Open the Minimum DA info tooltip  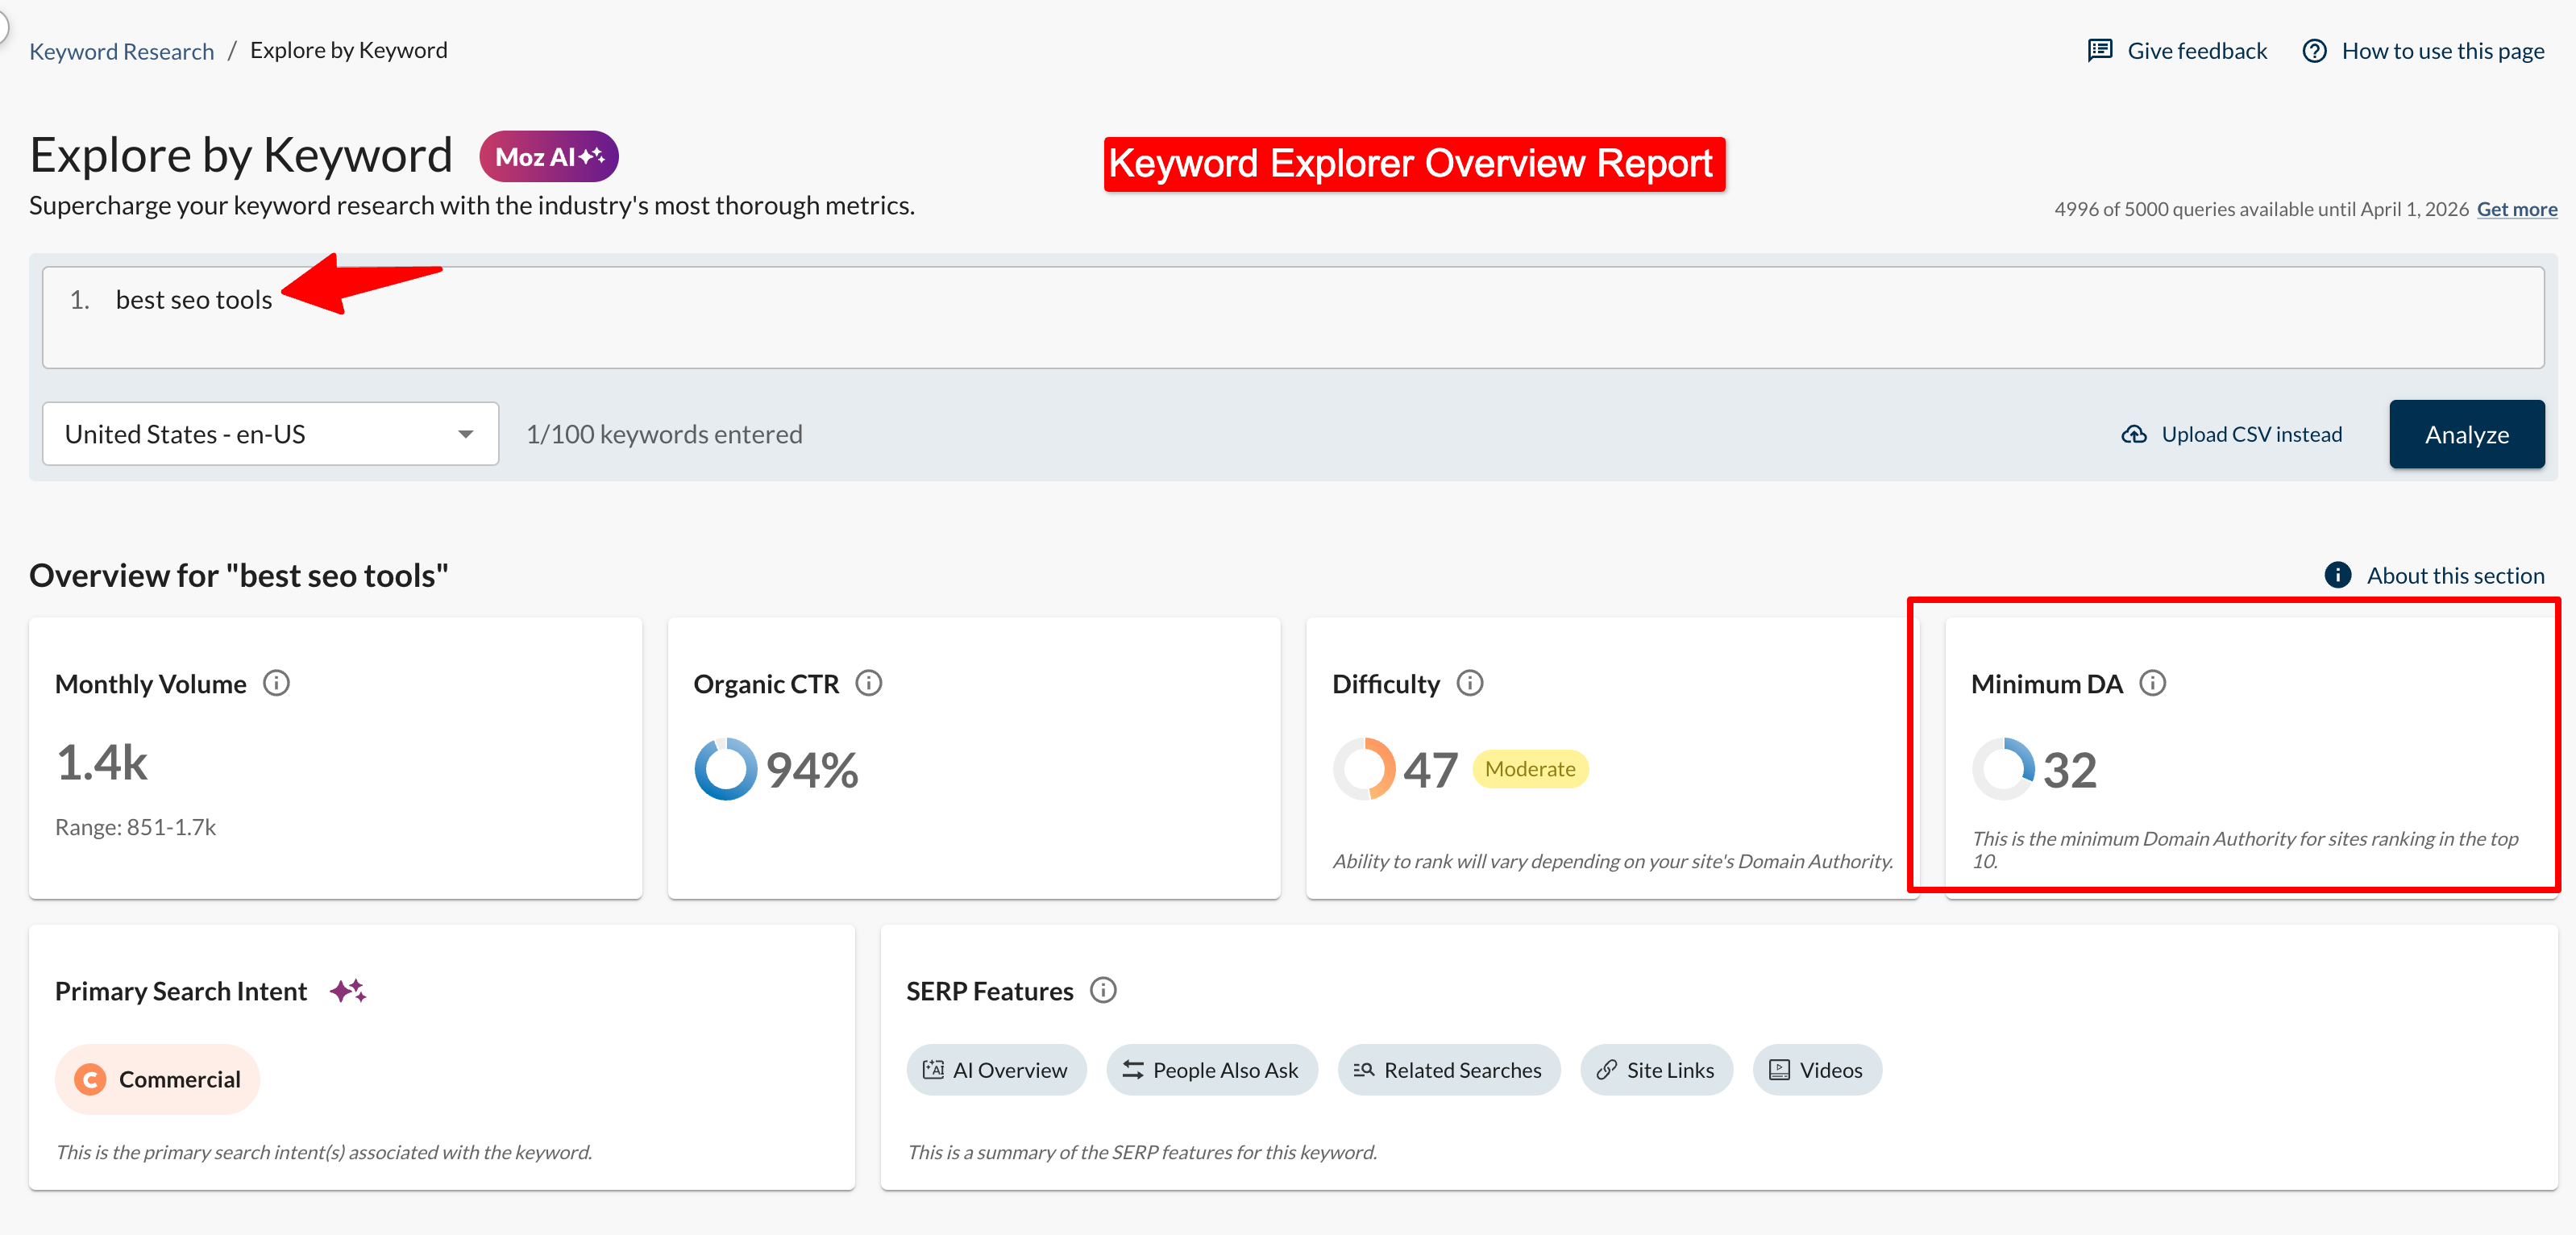point(2153,683)
